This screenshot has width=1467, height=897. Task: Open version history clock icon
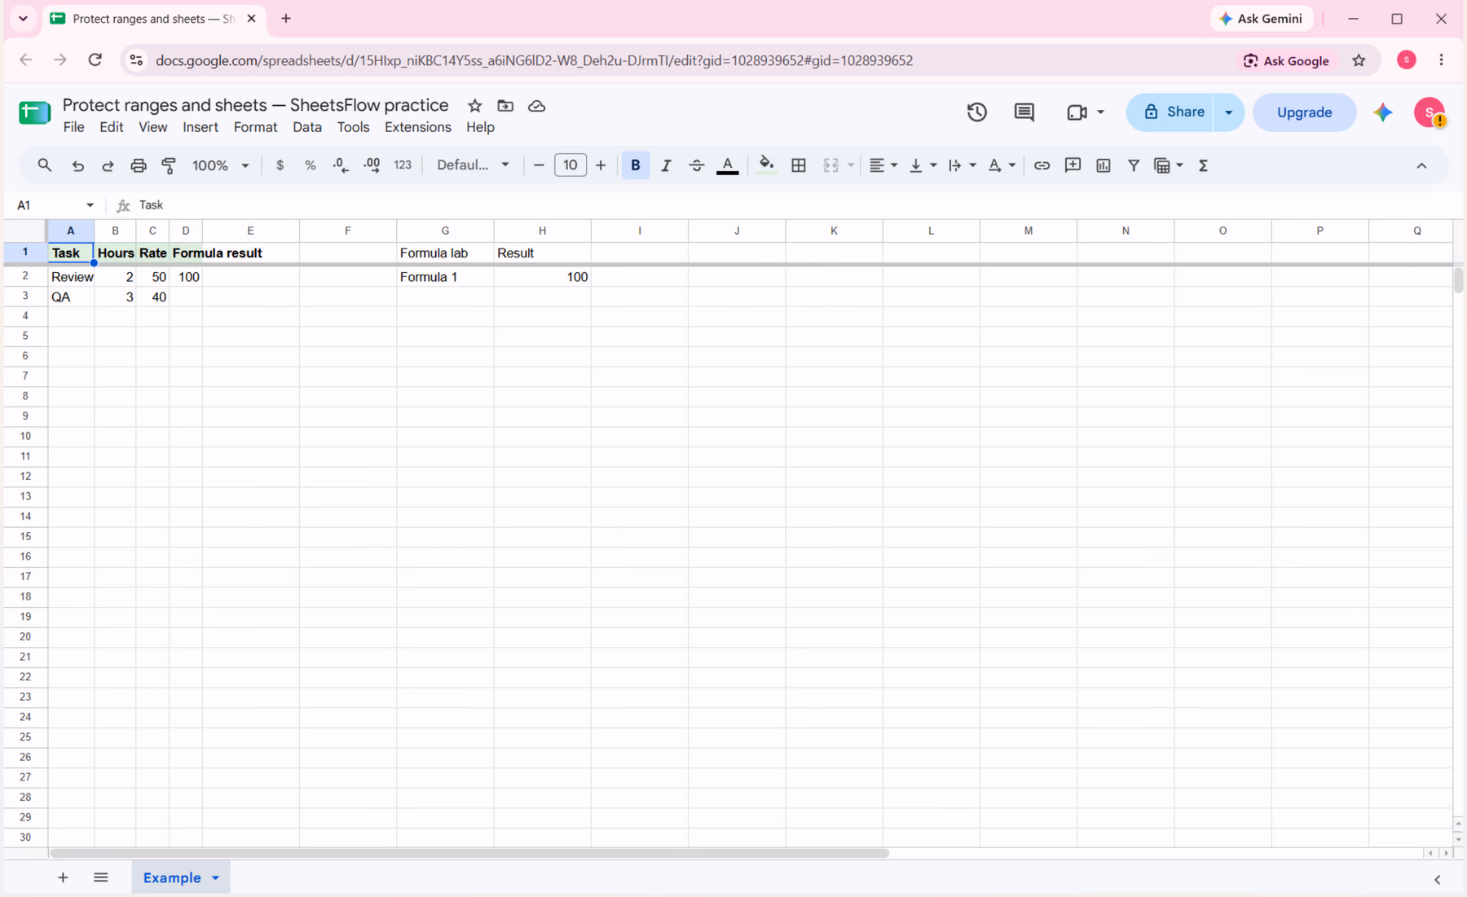click(x=977, y=112)
